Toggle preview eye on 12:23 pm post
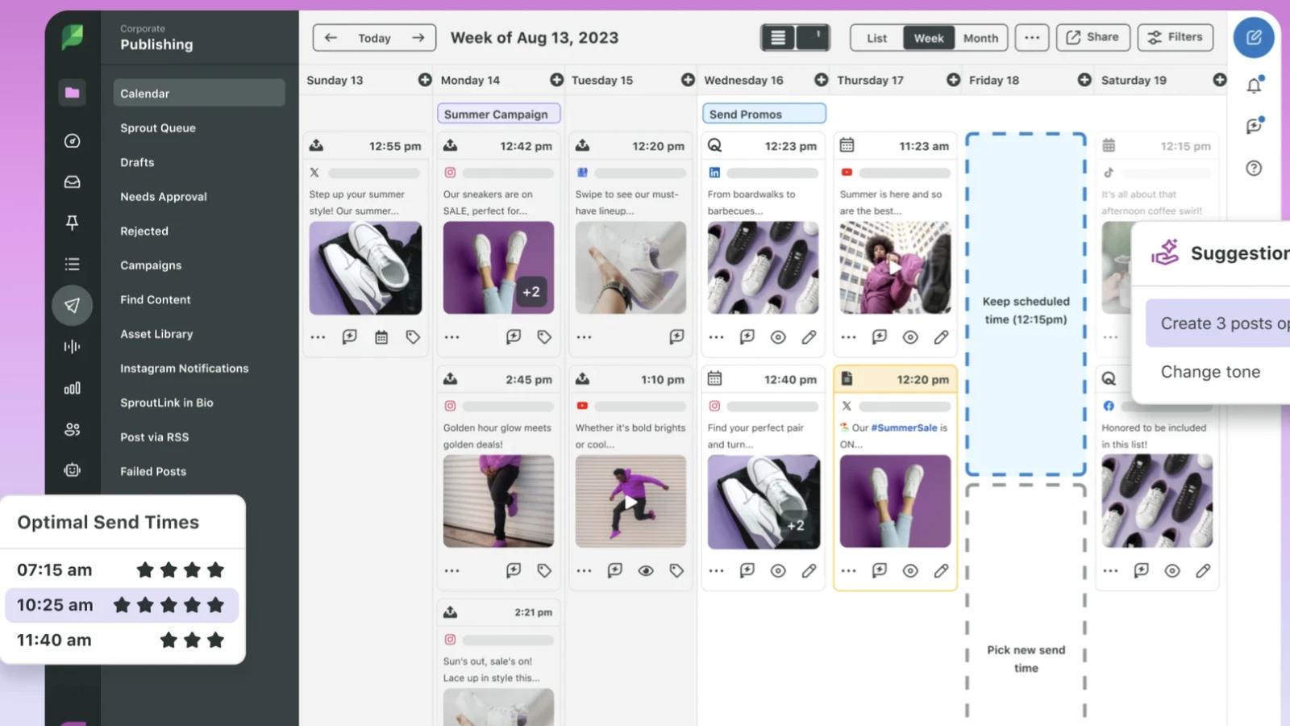The height and width of the screenshot is (726, 1290). click(x=778, y=337)
